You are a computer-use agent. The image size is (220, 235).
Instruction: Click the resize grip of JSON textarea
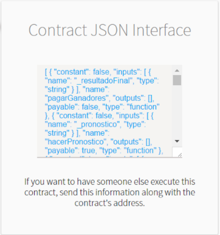point(180,155)
